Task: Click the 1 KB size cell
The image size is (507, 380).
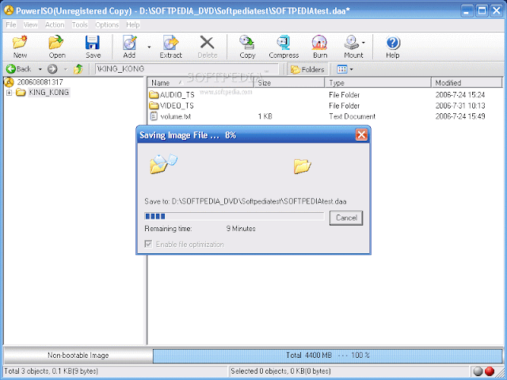Action: (265, 116)
